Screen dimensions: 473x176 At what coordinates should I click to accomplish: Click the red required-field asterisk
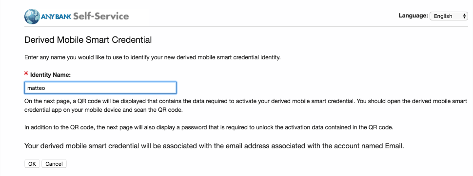pyautogui.click(x=26, y=74)
